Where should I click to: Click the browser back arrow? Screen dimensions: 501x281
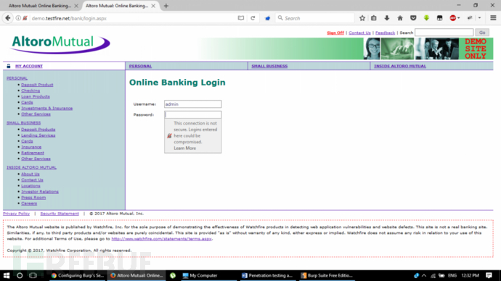[8, 18]
